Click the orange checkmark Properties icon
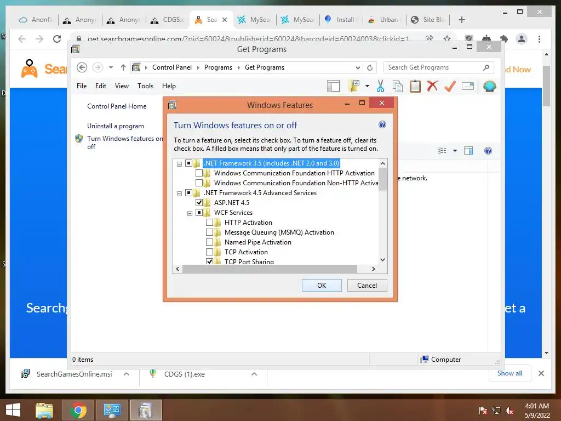 click(x=450, y=86)
